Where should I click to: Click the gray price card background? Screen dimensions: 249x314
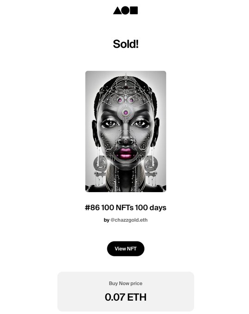click(x=126, y=291)
